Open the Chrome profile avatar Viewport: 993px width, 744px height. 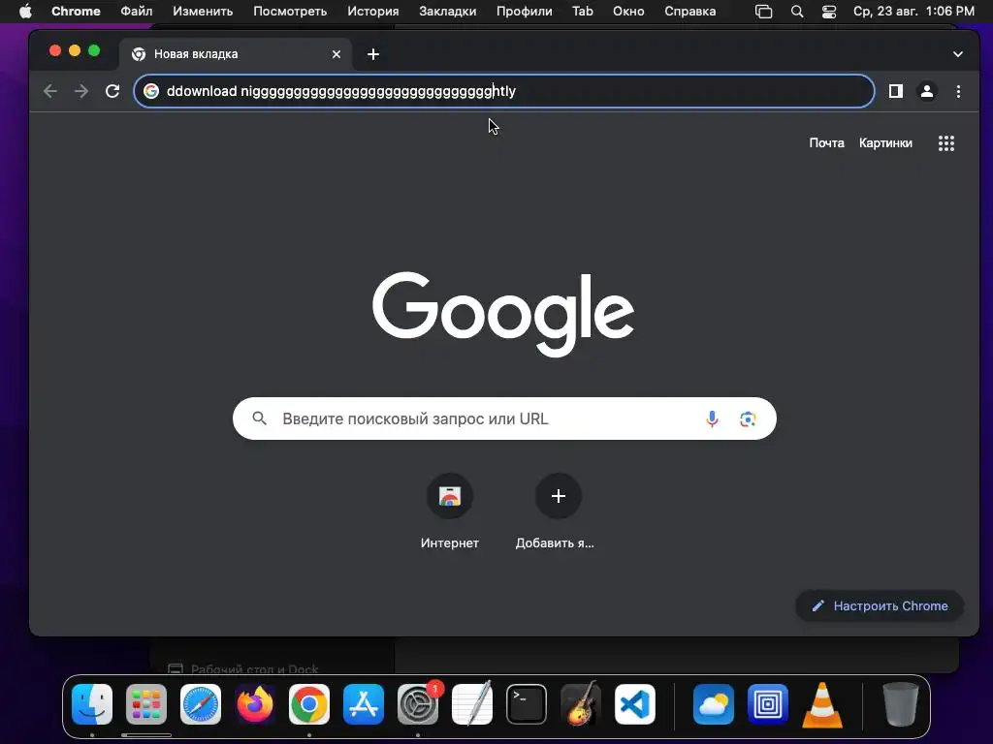(x=926, y=91)
